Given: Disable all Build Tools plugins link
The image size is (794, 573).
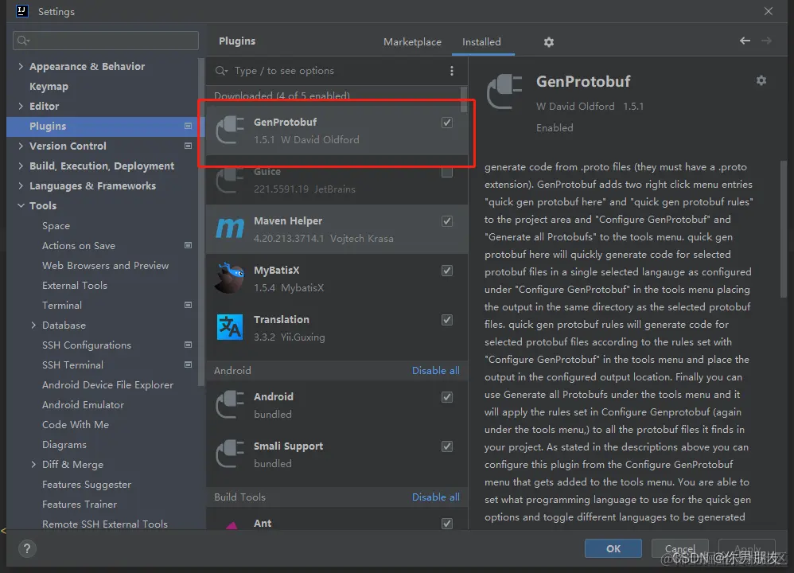Looking at the screenshot, I should [435, 497].
